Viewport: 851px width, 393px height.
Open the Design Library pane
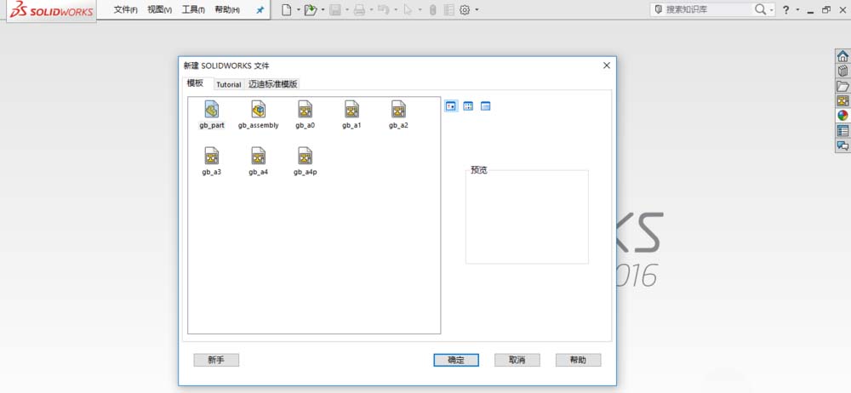(842, 71)
